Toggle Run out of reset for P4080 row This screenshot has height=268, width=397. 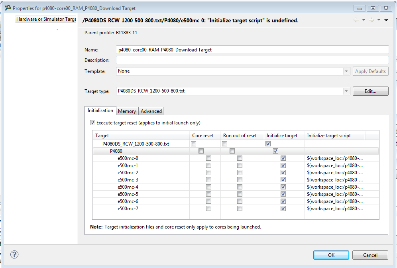[232, 151]
